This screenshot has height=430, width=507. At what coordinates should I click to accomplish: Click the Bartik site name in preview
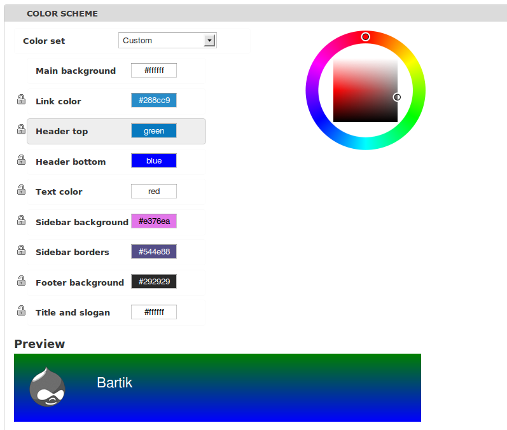coord(115,383)
